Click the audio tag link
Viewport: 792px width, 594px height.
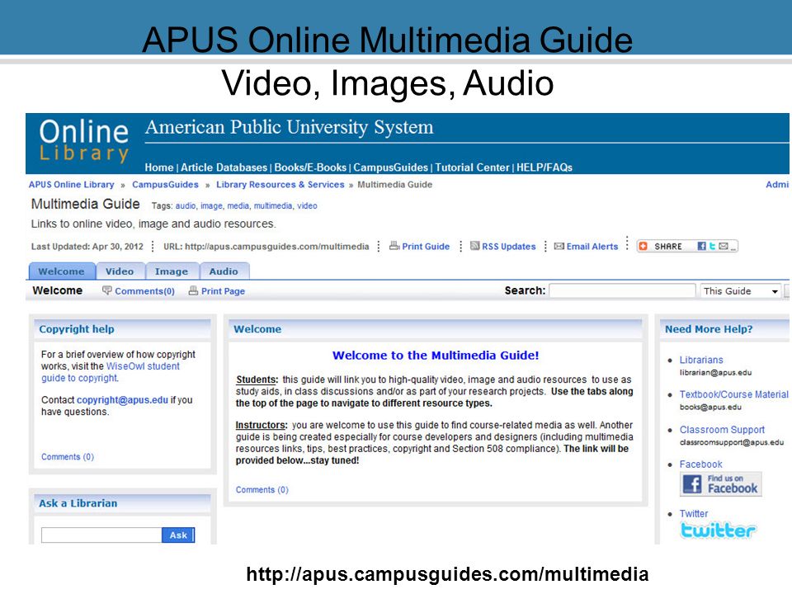click(x=186, y=205)
